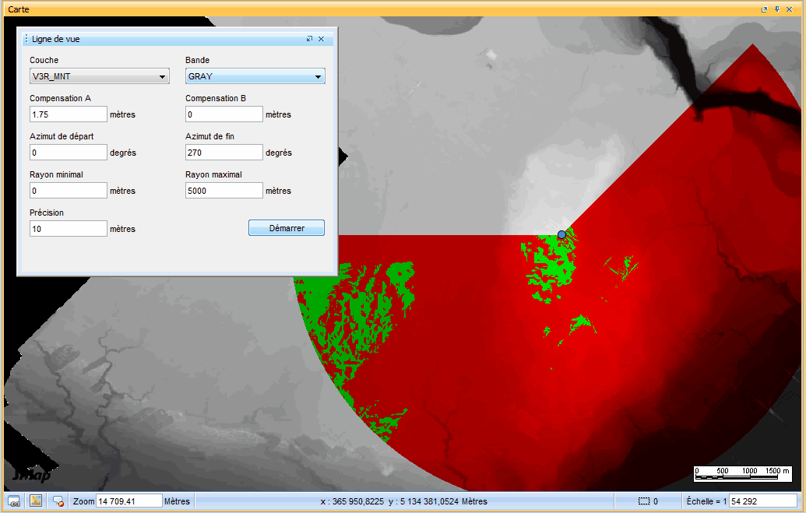Viewport: 806px width, 513px height.
Task: Select the Compensation B field
Action: [x=223, y=114]
